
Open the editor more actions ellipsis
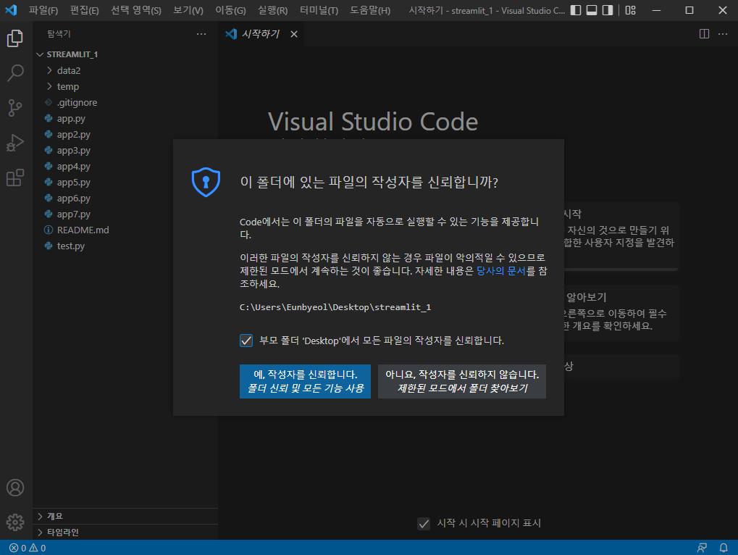pyautogui.click(x=723, y=34)
